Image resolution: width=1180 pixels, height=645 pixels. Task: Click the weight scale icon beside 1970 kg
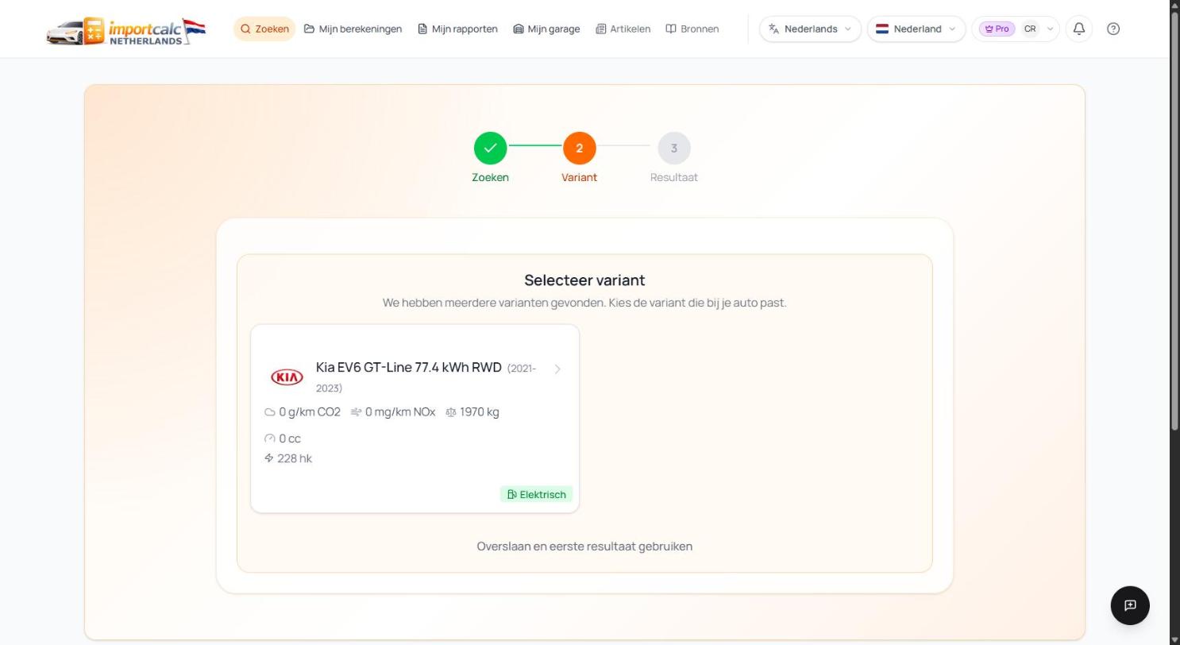coord(451,412)
